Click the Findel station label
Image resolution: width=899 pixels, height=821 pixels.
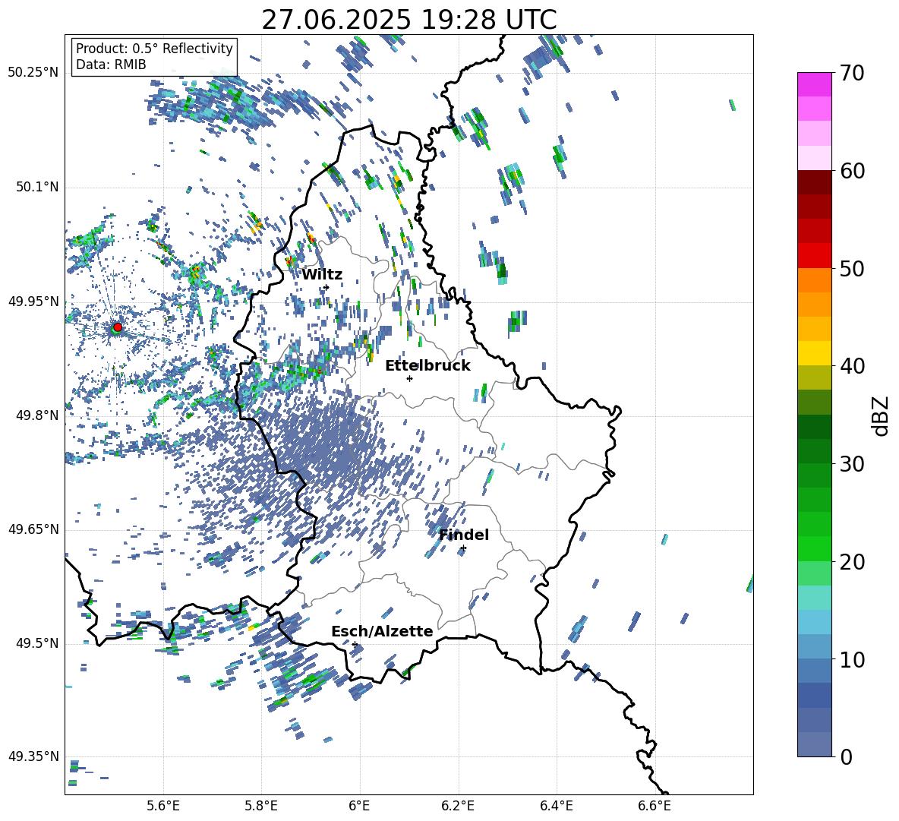[464, 535]
